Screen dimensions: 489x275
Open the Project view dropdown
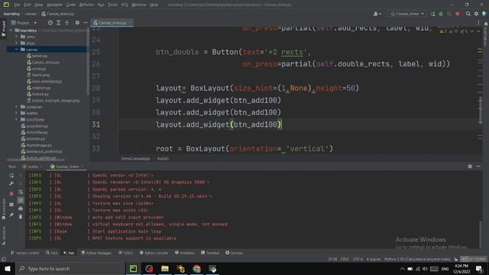(x=24, y=23)
